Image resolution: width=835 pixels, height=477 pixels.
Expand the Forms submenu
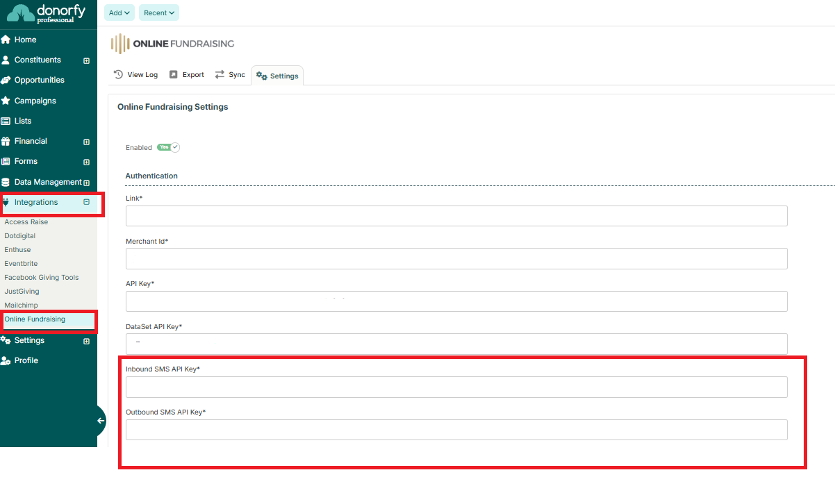[x=86, y=162]
